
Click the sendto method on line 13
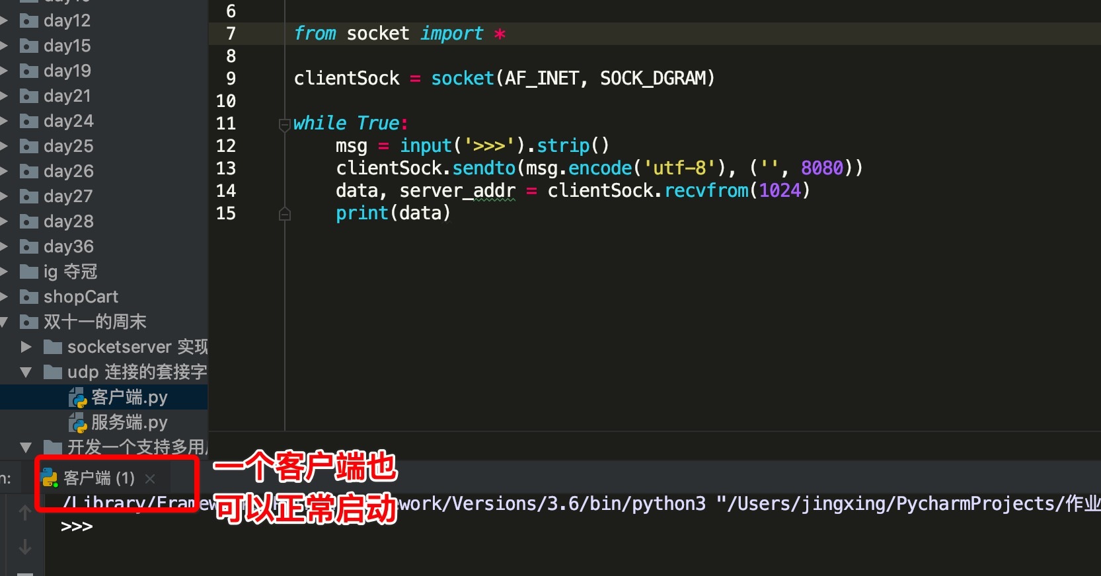[484, 168]
